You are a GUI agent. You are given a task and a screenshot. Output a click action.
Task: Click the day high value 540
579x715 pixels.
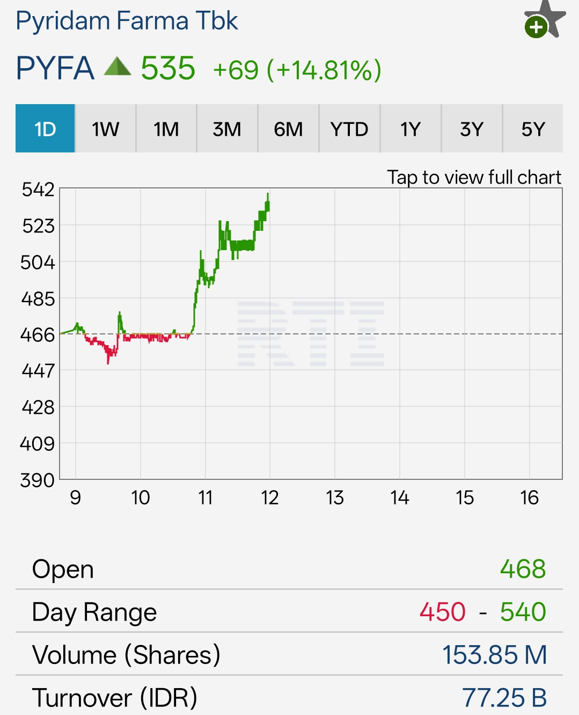[523, 612]
